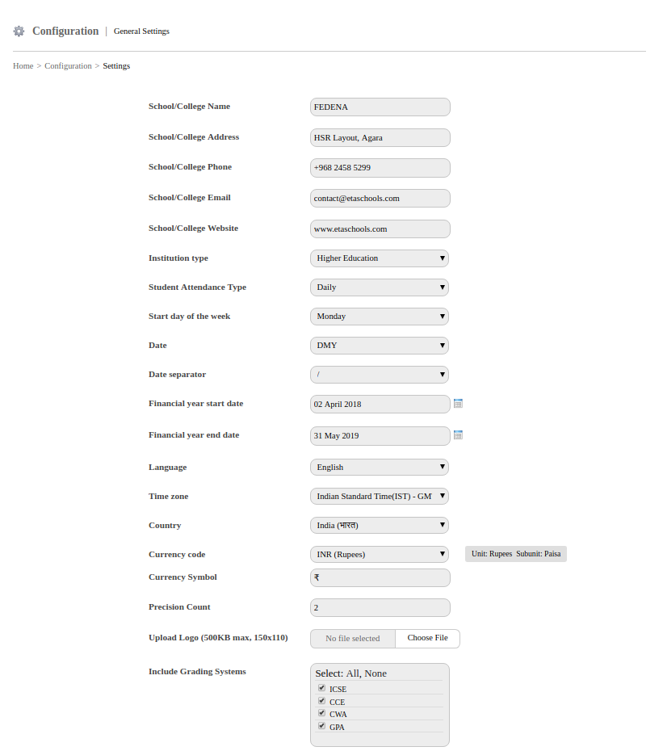663x751 pixels.
Task: Open the Student Attendance Type dropdown
Action: 380,287
